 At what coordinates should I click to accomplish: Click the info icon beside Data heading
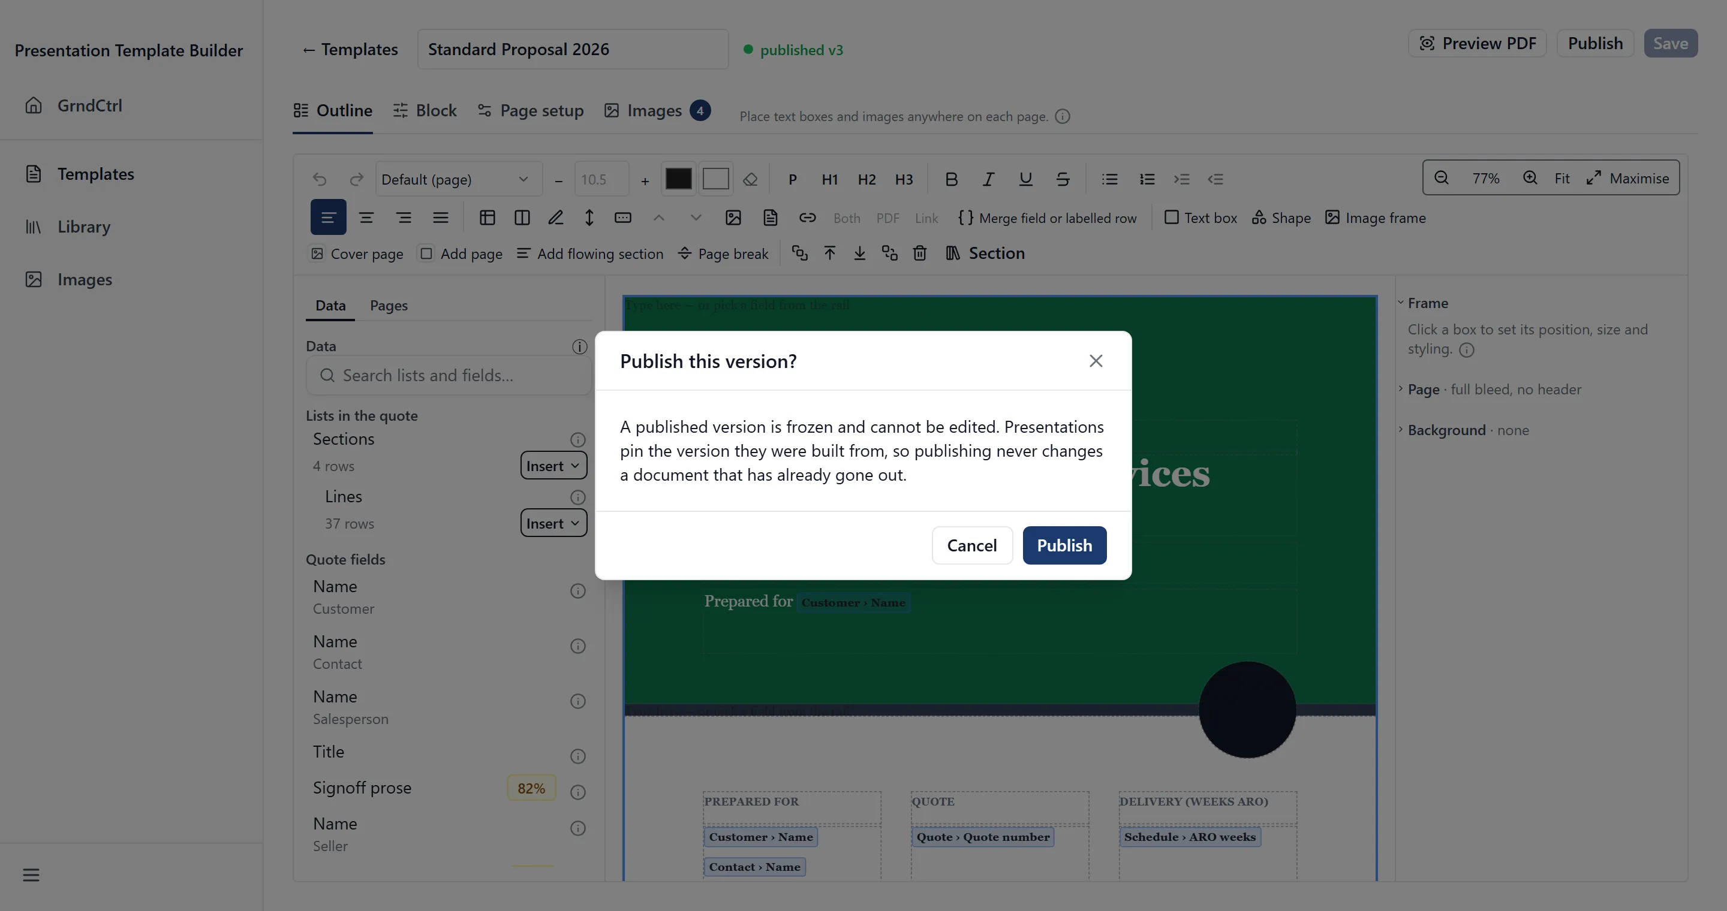point(579,346)
